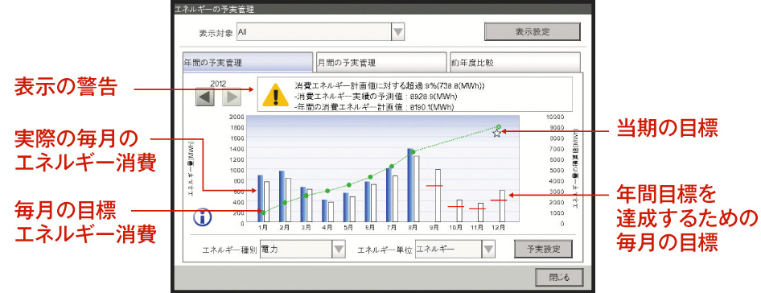Image resolution: width=761 pixels, height=293 pixels.
Task: Click the 4月 axis label
Action: coord(327,228)
